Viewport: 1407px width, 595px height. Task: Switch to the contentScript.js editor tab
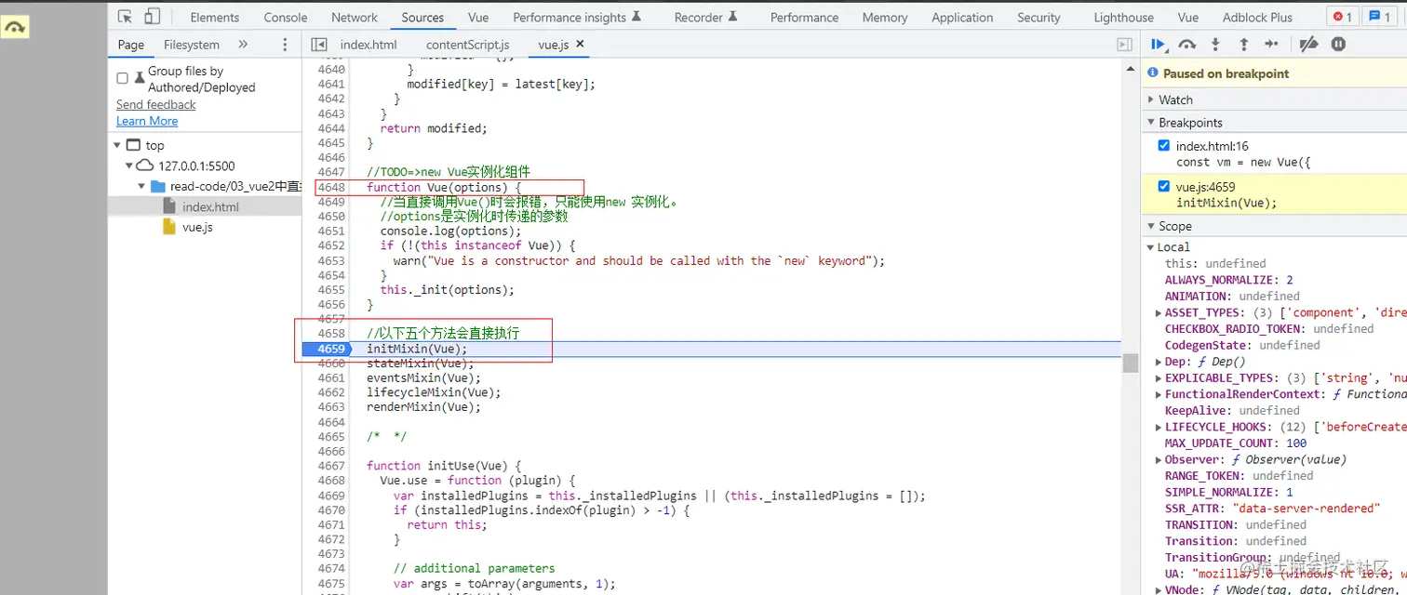pyautogui.click(x=468, y=45)
